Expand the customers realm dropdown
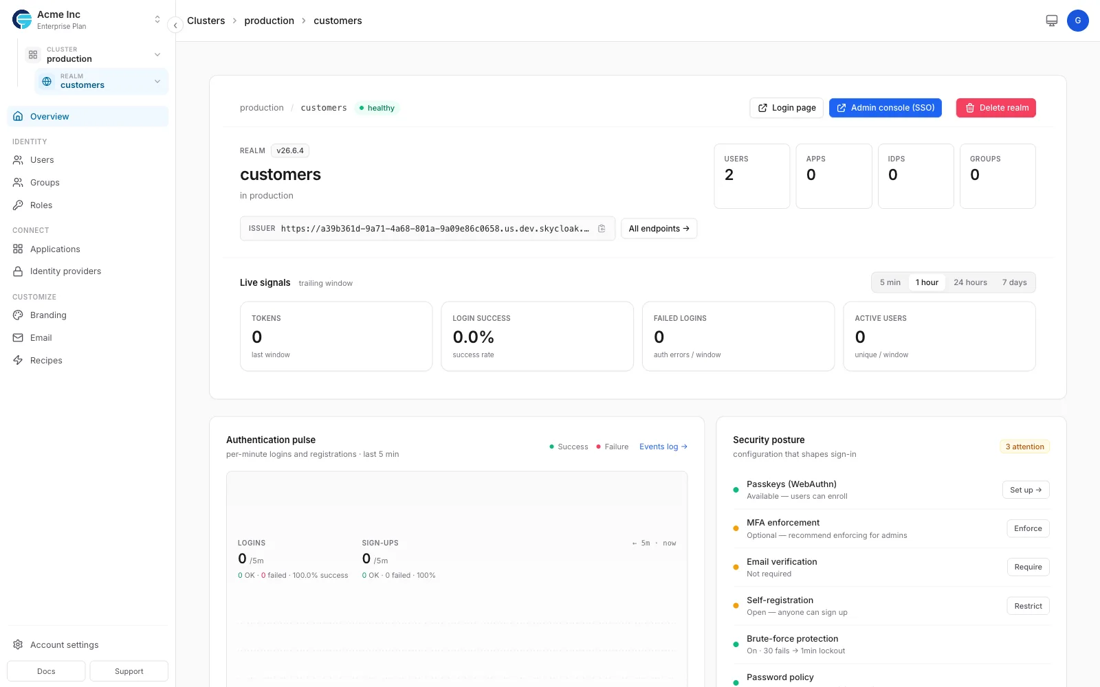This screenshot has width=1100, height=687. coord(157,81)
